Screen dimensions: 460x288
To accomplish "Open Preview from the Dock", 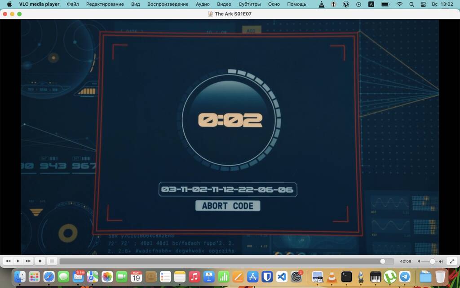I will 318,277.
